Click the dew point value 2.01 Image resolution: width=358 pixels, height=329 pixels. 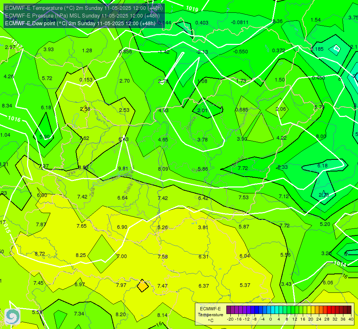click(202, 110)
